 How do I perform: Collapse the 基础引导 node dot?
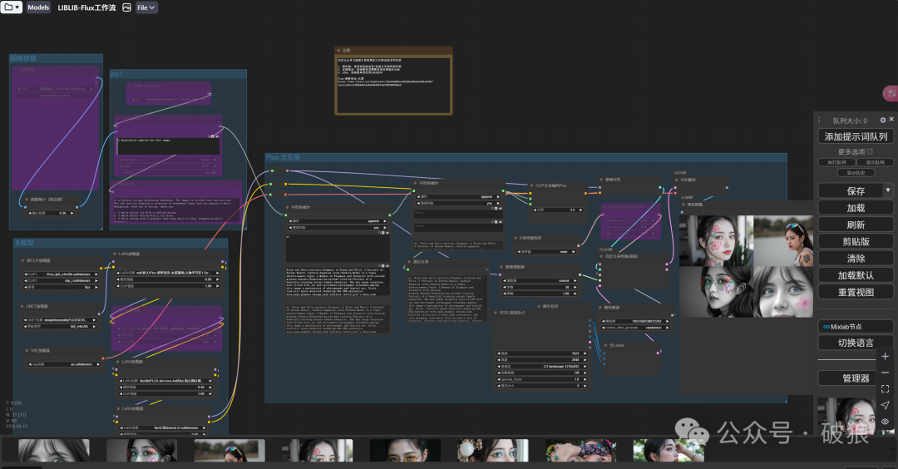coord(601,180)
